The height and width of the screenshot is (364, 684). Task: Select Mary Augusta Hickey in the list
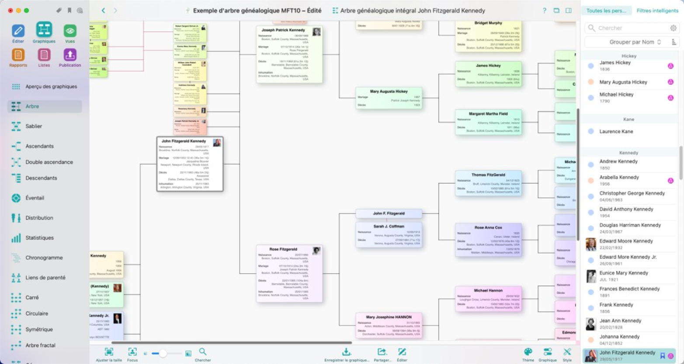[x=629, y=82]
